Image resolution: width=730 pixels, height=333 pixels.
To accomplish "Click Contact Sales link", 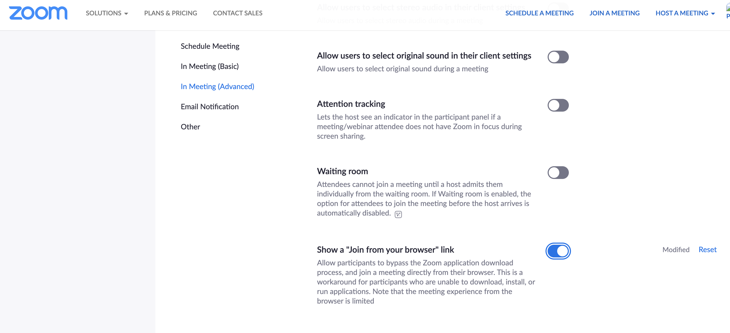I will 238,13.
